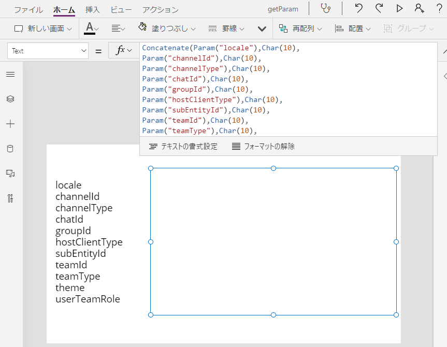Open the Media pane

tap(10, 173)
